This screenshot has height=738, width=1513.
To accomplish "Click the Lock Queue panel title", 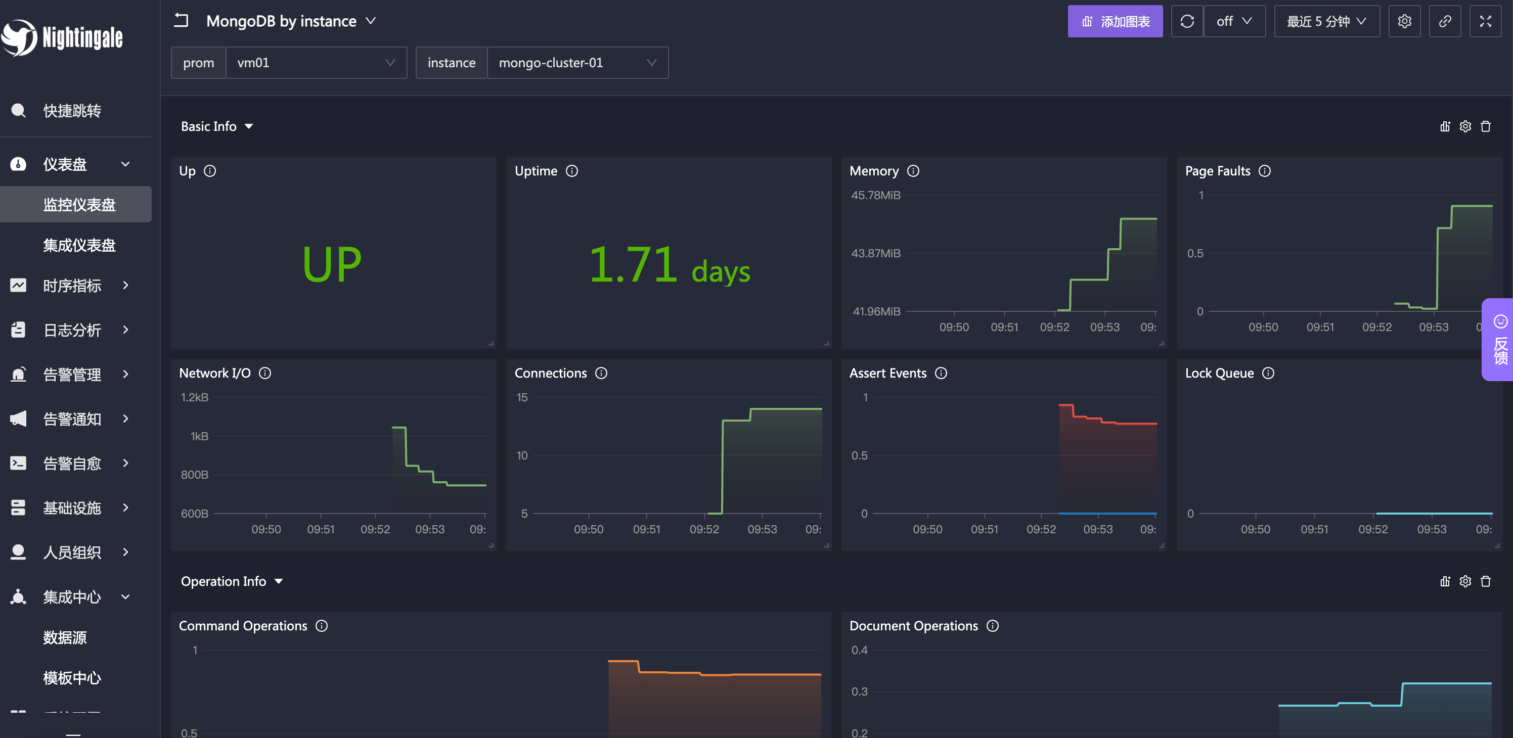I will click(1219, 373).
